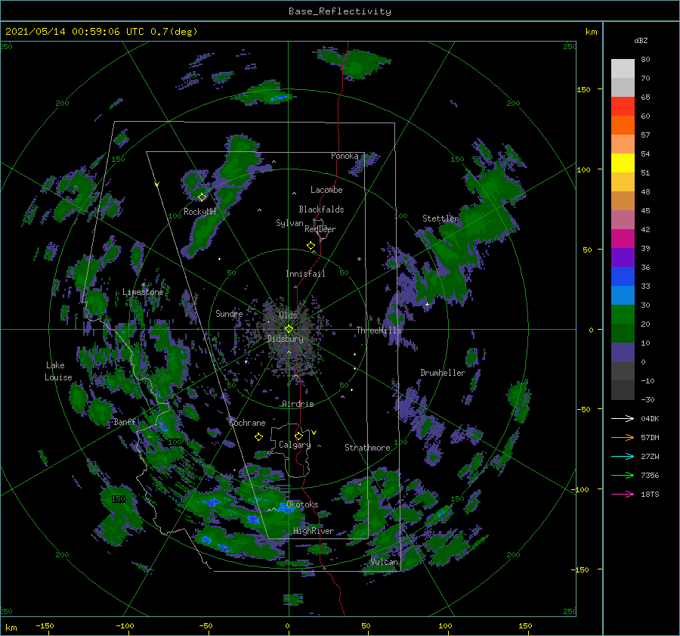The image size is (680, 636).
Task: Click the Sundre label
Action: 229,313
